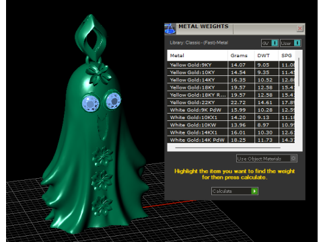Click the 10.28 DWT cell
323x242 pixels.
[x=266, y=110]
